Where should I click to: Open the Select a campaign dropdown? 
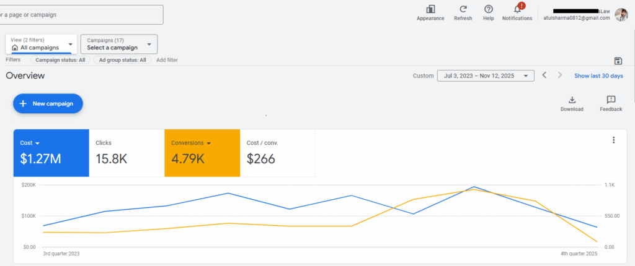point(119,44)
